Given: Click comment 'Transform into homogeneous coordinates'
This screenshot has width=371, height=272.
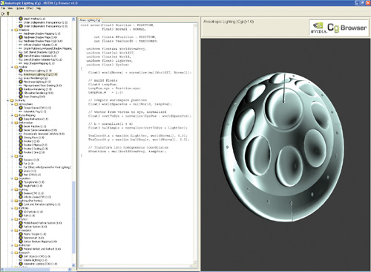Looking at the screenshot, I should pos(128,147).
